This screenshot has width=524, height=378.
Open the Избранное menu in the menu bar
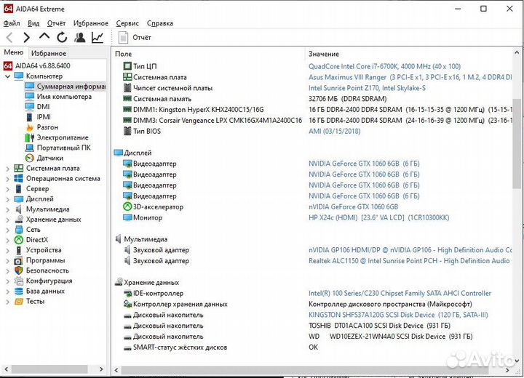click(x=91, y=23)
